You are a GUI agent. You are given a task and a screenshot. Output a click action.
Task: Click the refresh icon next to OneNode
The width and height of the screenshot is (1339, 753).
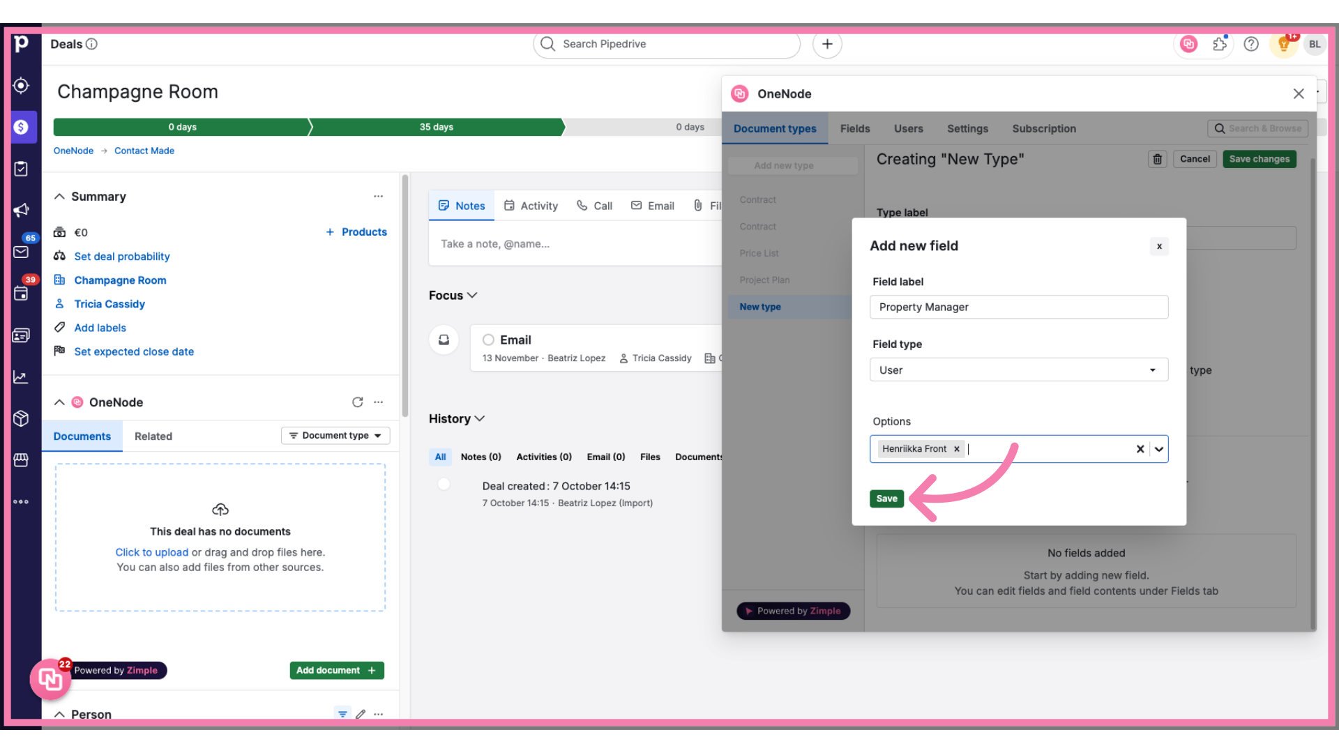point(358,402)
